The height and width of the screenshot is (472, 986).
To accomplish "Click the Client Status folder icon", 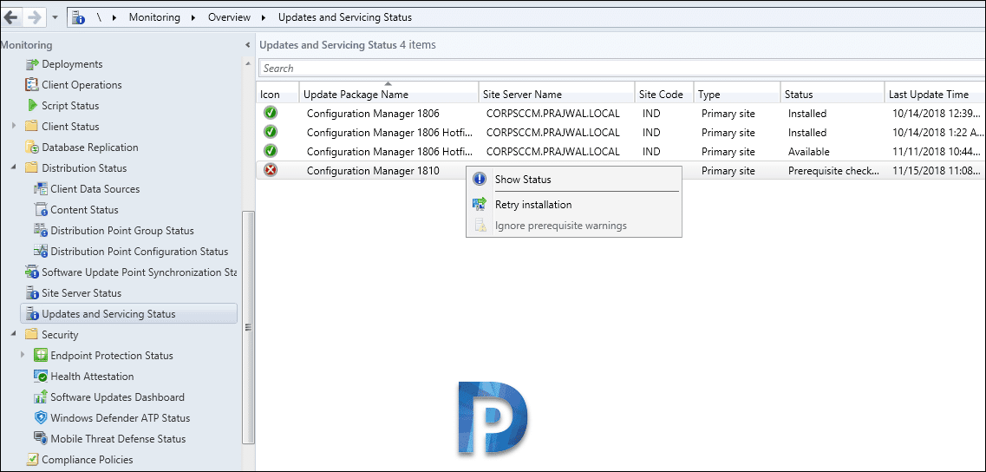I will [31, 127].
